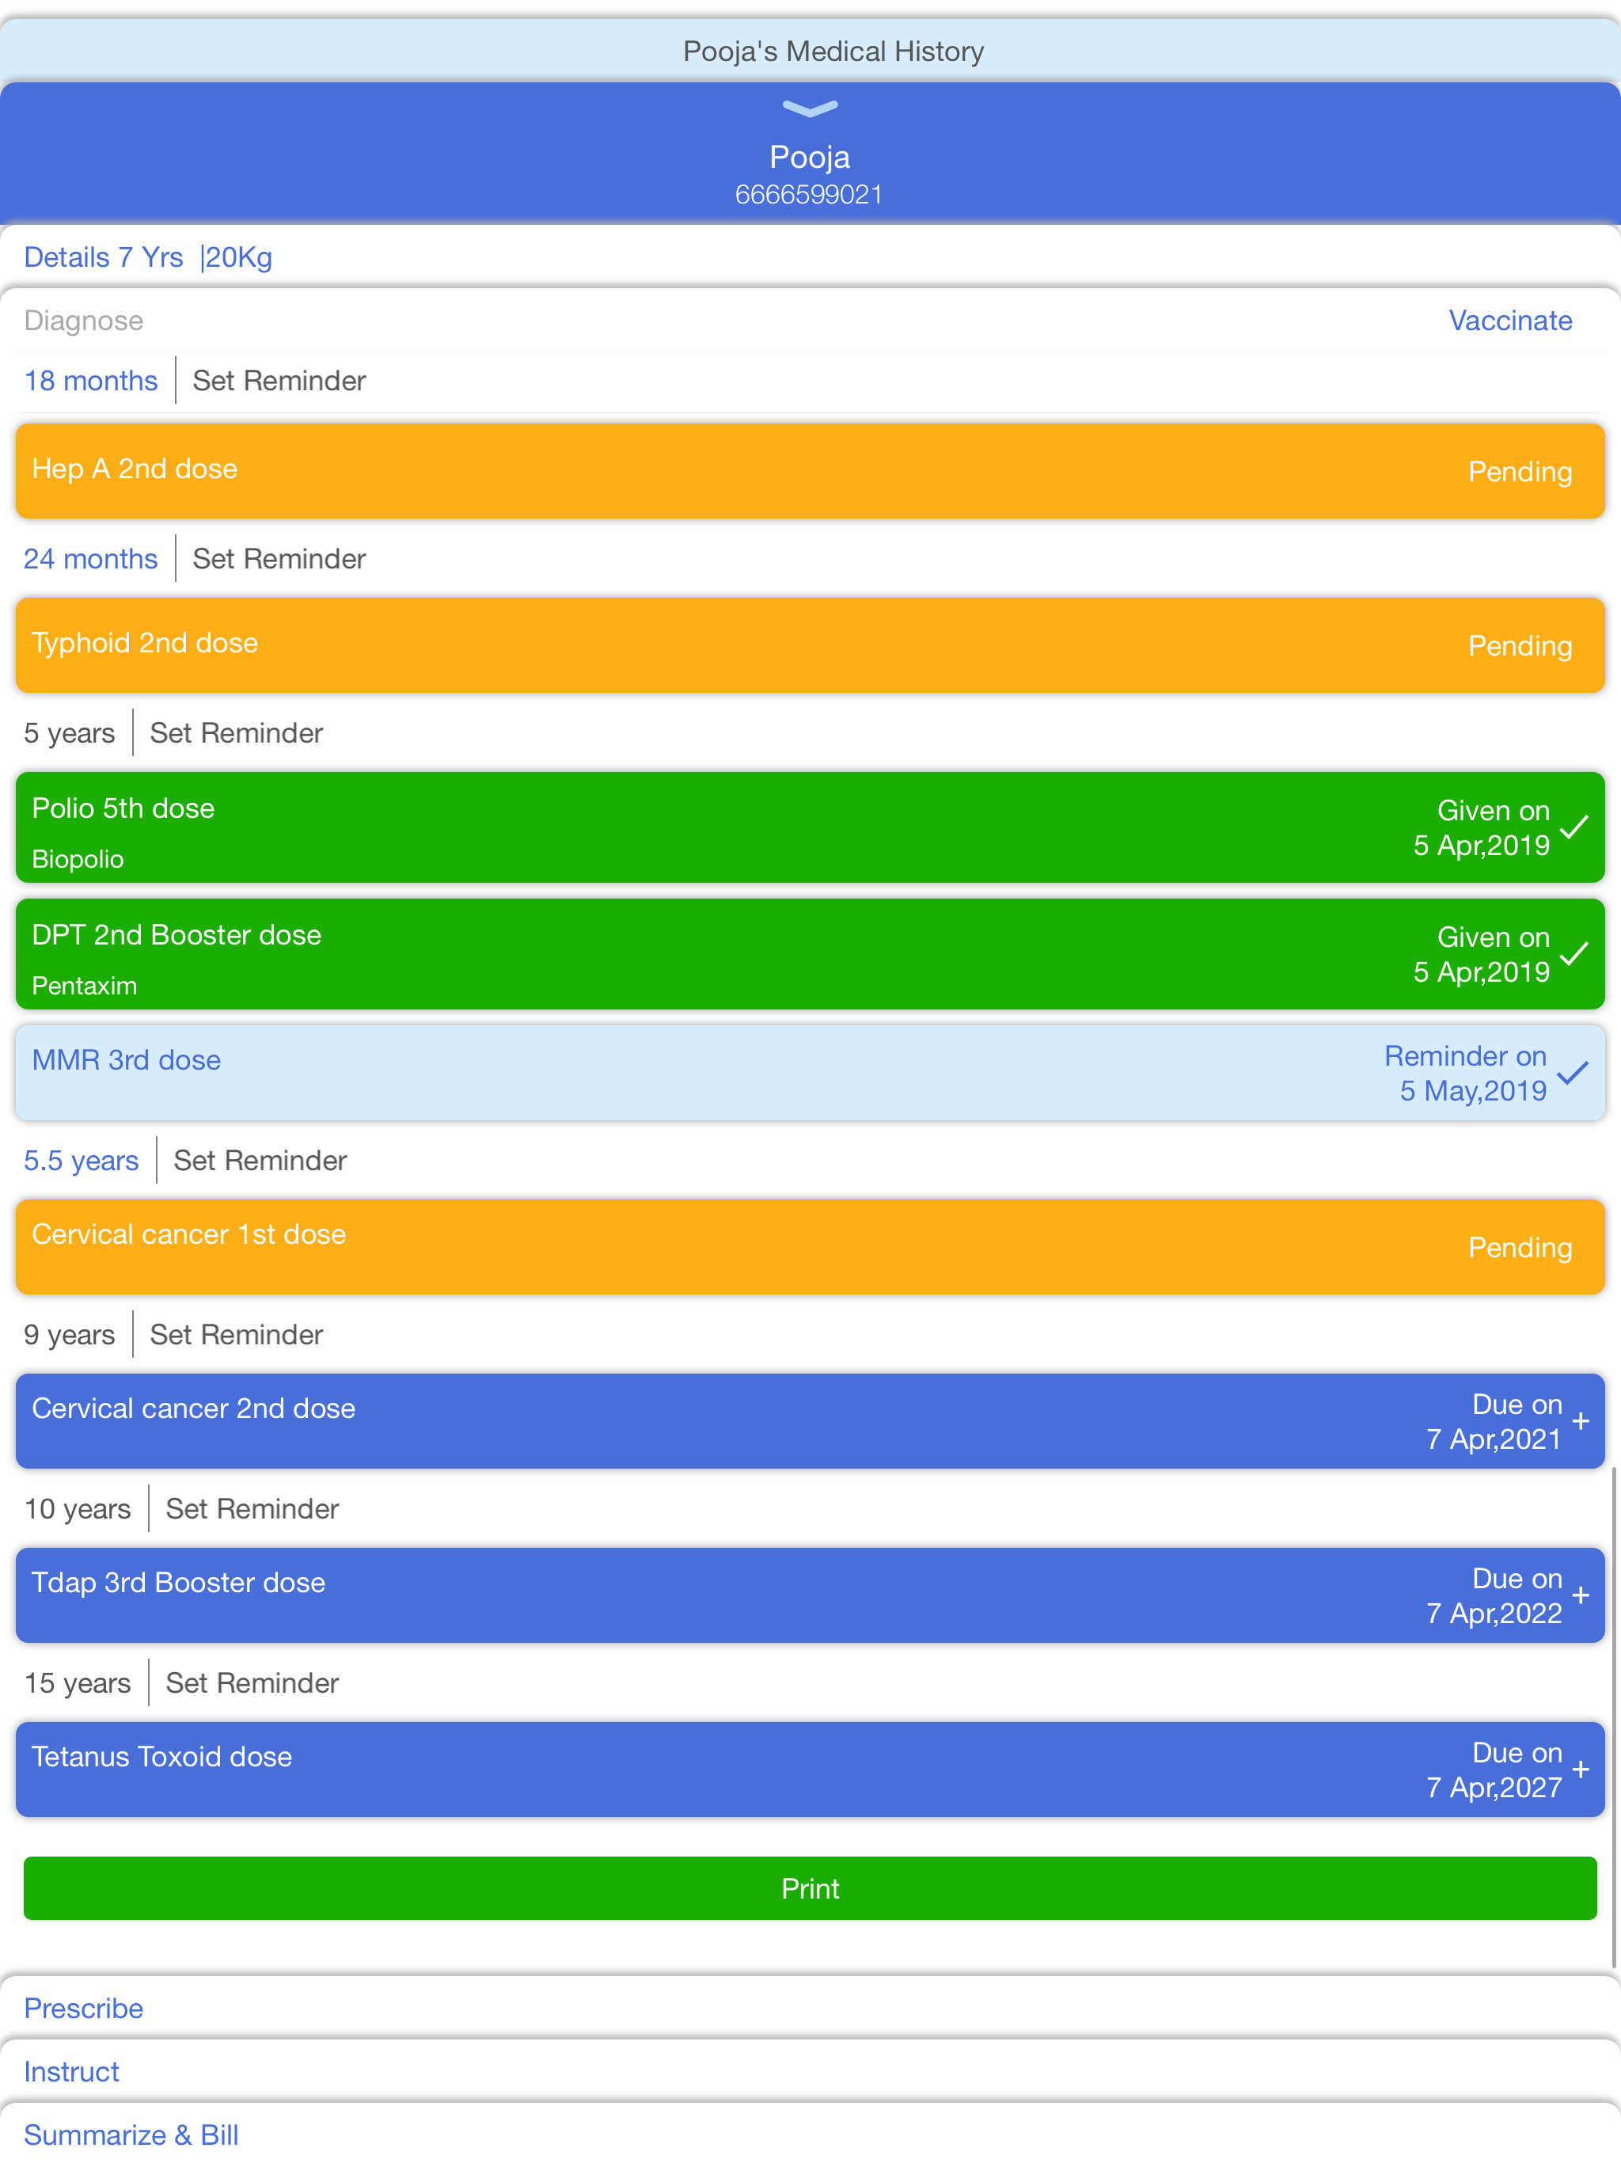The width and height of the screenshot is (1621, 2163).
Task: Open the Cervical cancer 2nd dose entry
Action: [810, 1421]
